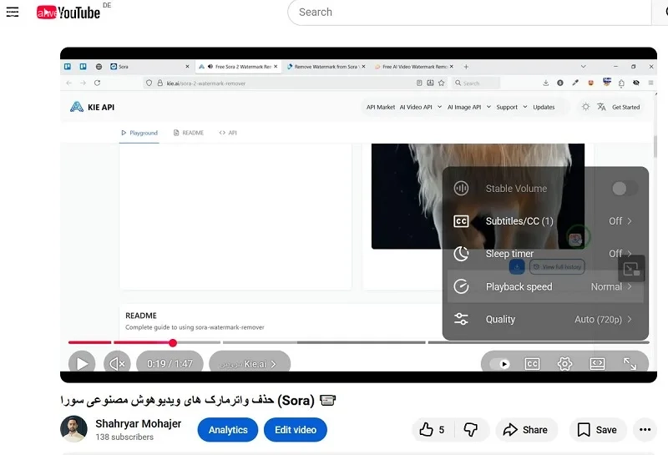Expand the Support dropdown

[x=512, y=107]
